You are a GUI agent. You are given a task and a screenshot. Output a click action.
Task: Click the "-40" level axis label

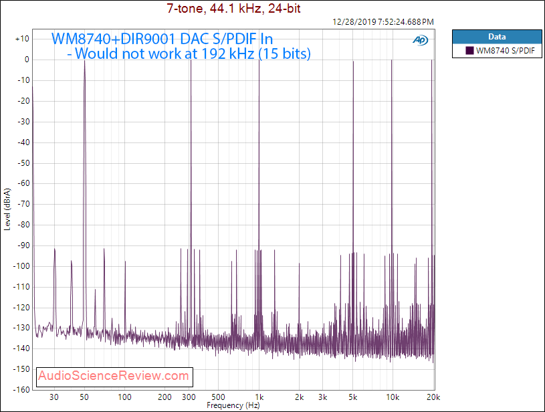click(x=23, y=142)
